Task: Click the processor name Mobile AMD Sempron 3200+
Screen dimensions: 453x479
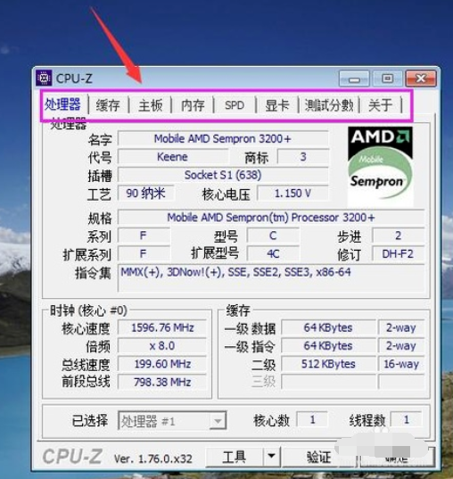Action: coord(223,139)
